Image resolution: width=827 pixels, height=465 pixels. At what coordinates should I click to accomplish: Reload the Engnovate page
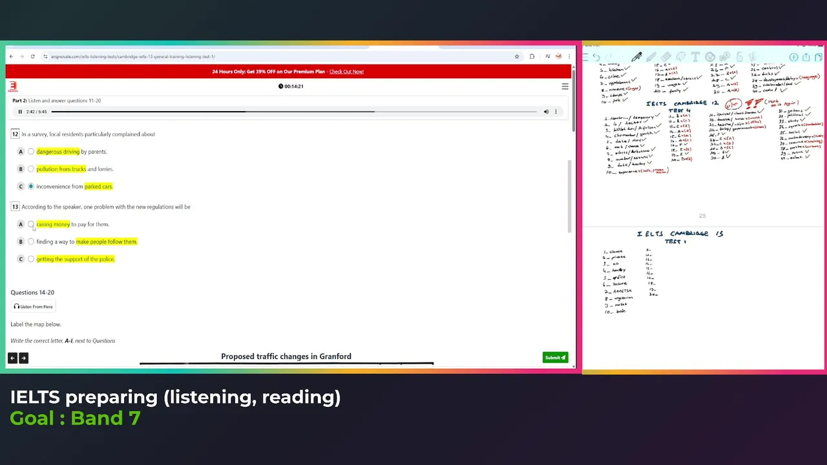pyautogui.click(x=32, y=56)
